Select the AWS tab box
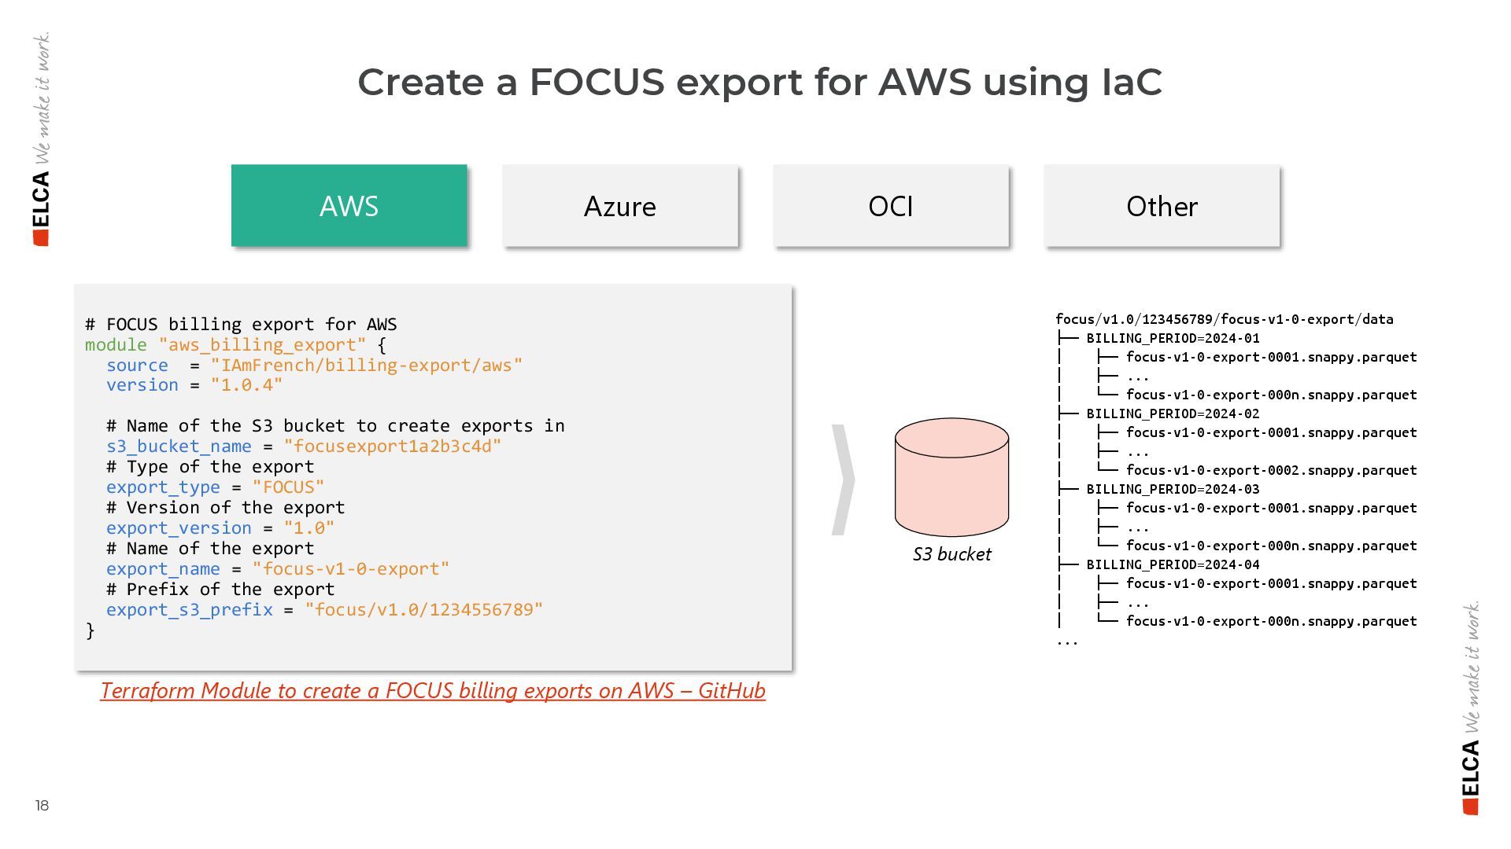 point(349,206)
